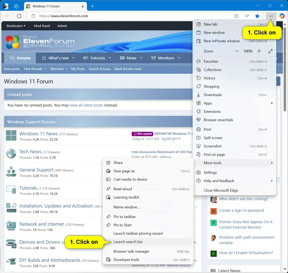The height and width of the screenshot is (273, 288).
Task: Close the Windows 11 Forum tab
Action: (x=83, y=7)
